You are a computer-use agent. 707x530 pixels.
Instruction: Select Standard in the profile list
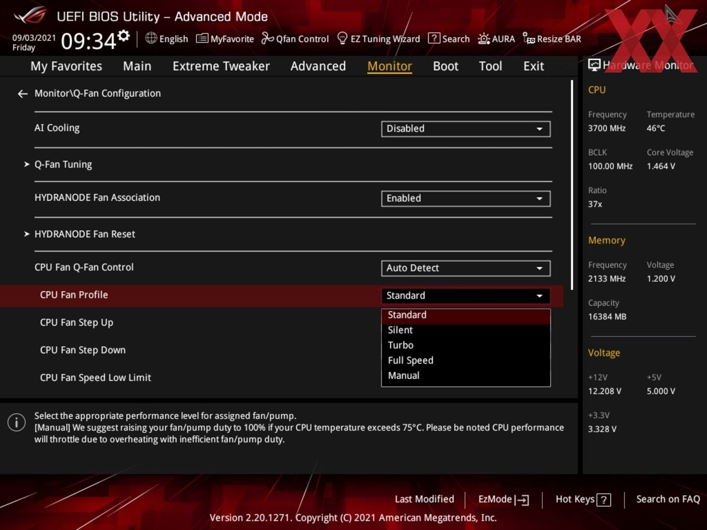(466, 315)
